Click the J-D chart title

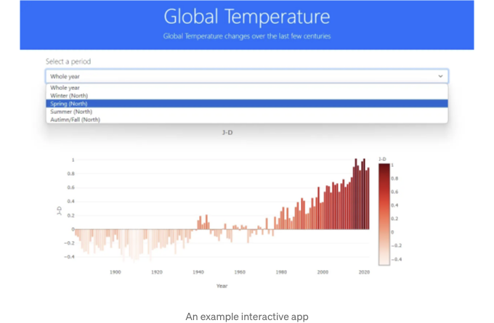click(x=227, y=133)
